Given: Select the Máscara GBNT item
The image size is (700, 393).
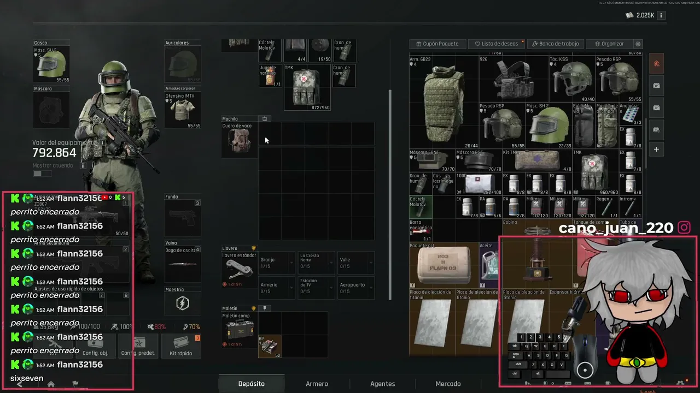Looking at the screenshot, I should pos(432,160).
